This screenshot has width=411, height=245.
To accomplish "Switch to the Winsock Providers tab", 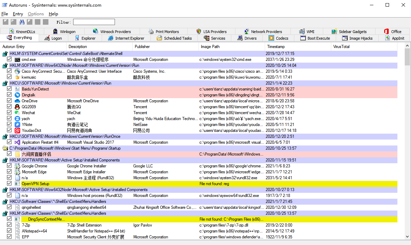I will (112, 31).
